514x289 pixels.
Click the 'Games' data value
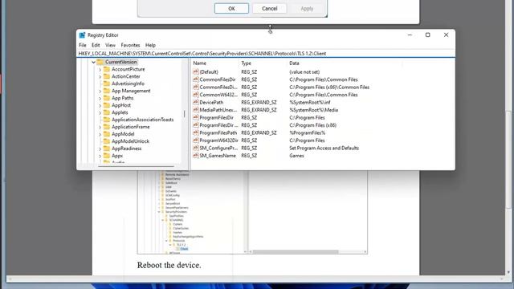pyautogui.click(x=296, y=156)
